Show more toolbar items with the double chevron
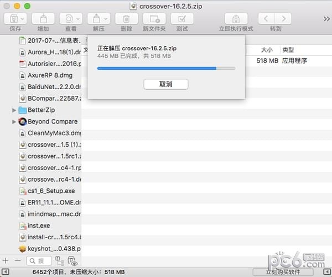This screenshot has width=332, height=277. 326,19
